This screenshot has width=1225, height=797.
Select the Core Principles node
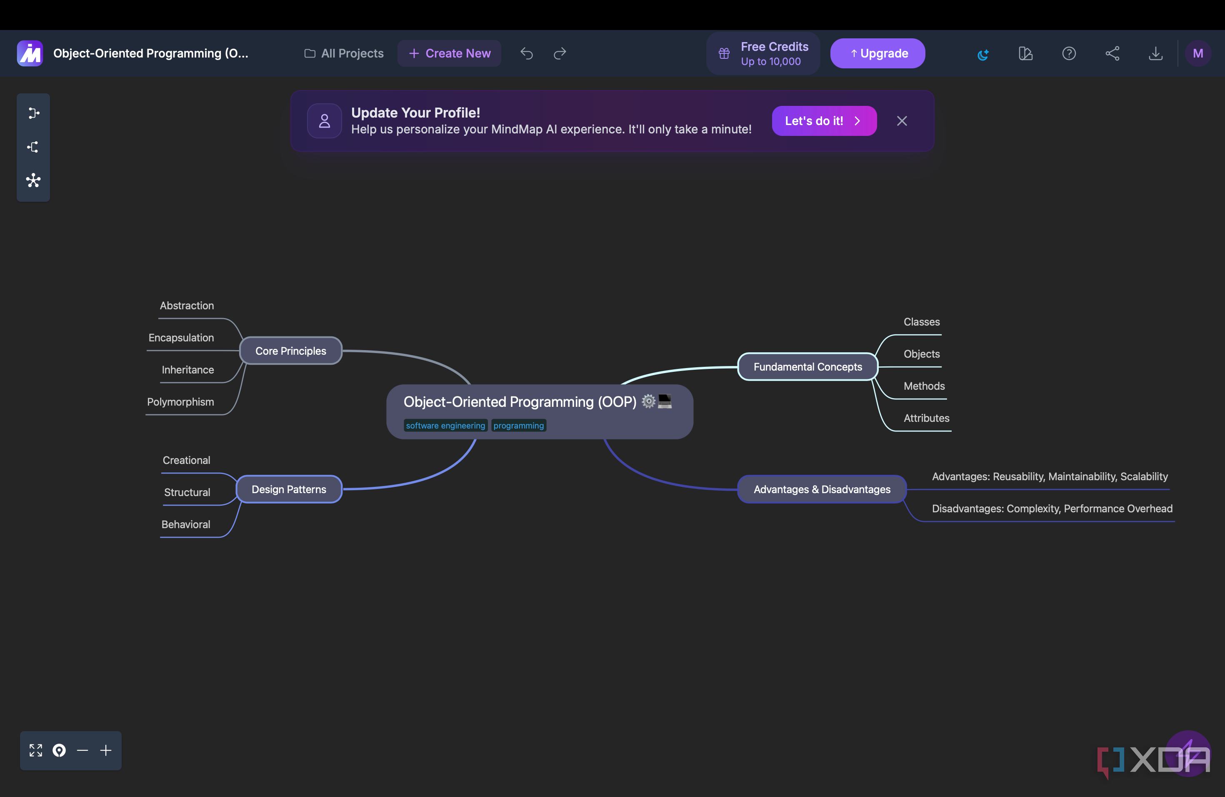(291, 351)
